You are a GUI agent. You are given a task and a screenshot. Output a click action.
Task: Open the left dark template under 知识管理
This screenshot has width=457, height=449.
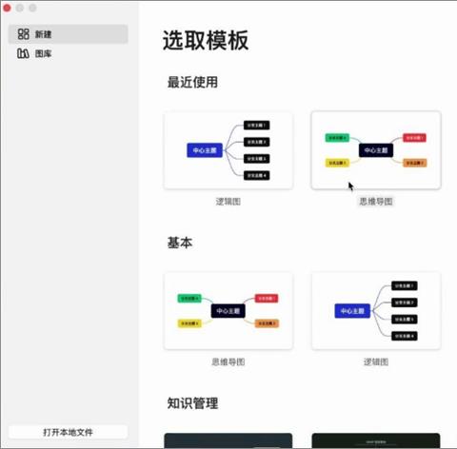point(228,440)
